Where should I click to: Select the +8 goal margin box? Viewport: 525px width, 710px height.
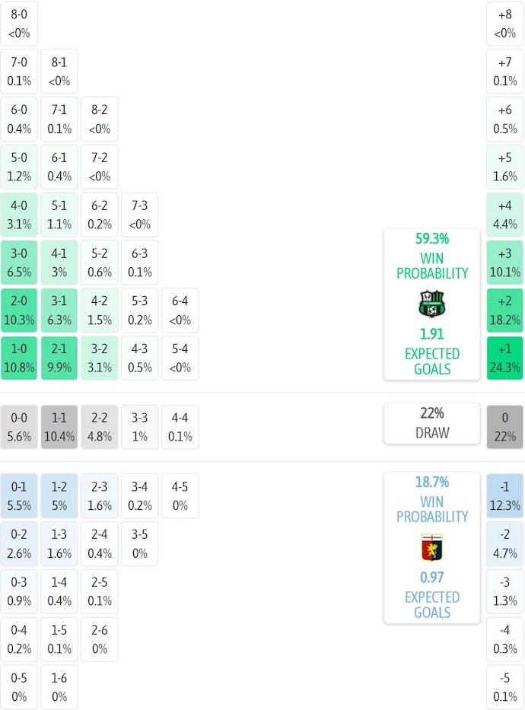point(504,23)
